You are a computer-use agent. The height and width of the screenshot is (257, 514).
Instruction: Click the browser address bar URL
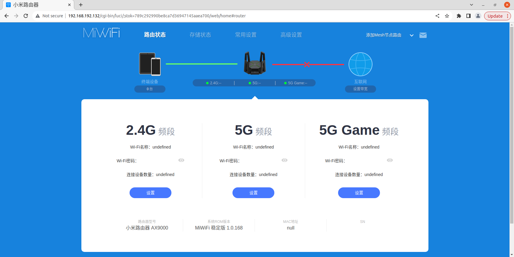point(157,16)
